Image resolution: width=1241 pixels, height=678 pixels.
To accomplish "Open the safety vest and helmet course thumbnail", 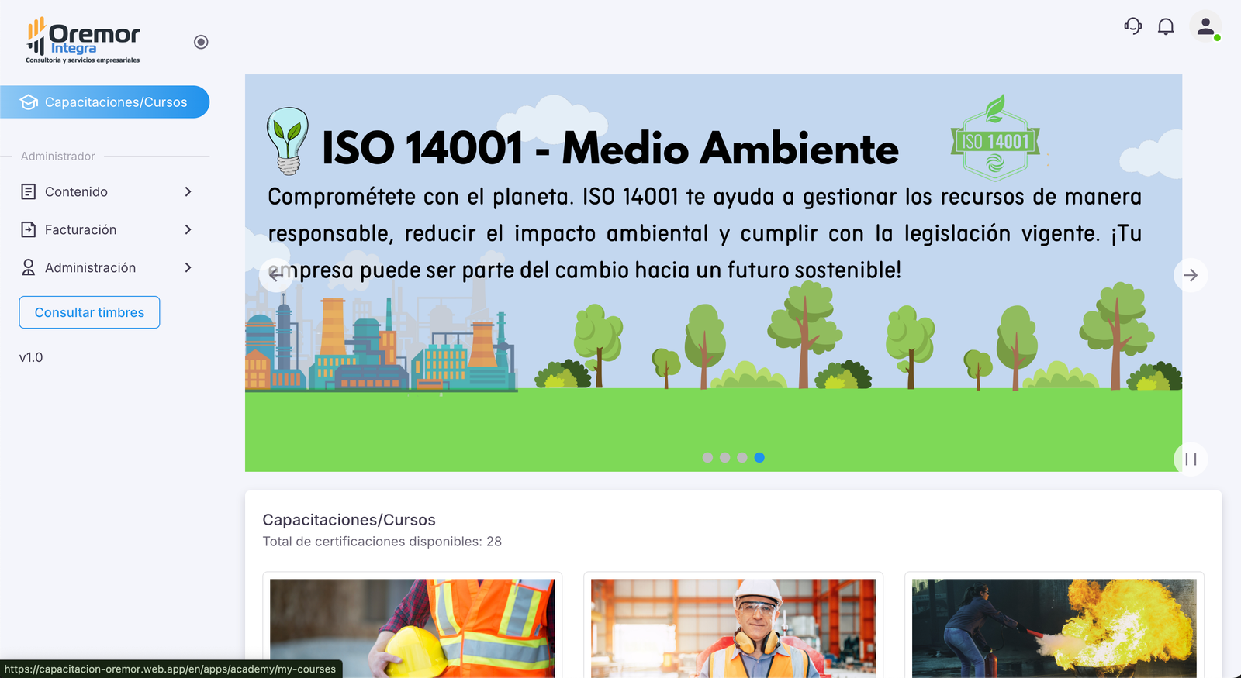I will (412, 628).
